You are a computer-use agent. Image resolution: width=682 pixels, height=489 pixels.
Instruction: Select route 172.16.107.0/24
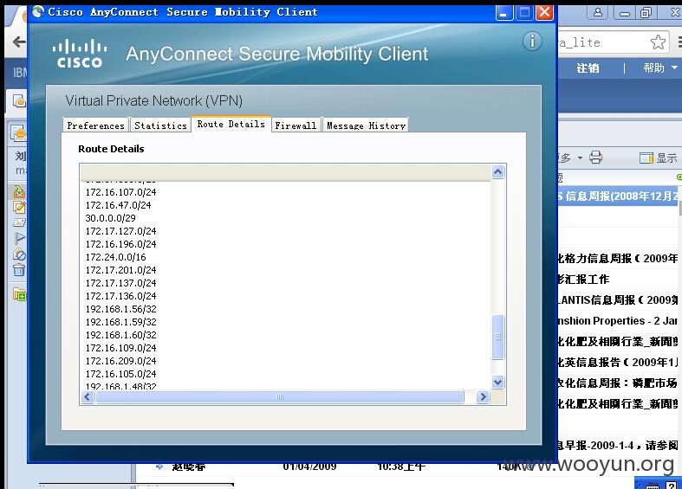point(120,192)
